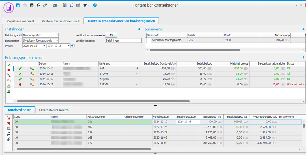Click the Summering panel horizontal scrollbar
306x155 pixels.
pyautogui.click(x=195, y=50)
